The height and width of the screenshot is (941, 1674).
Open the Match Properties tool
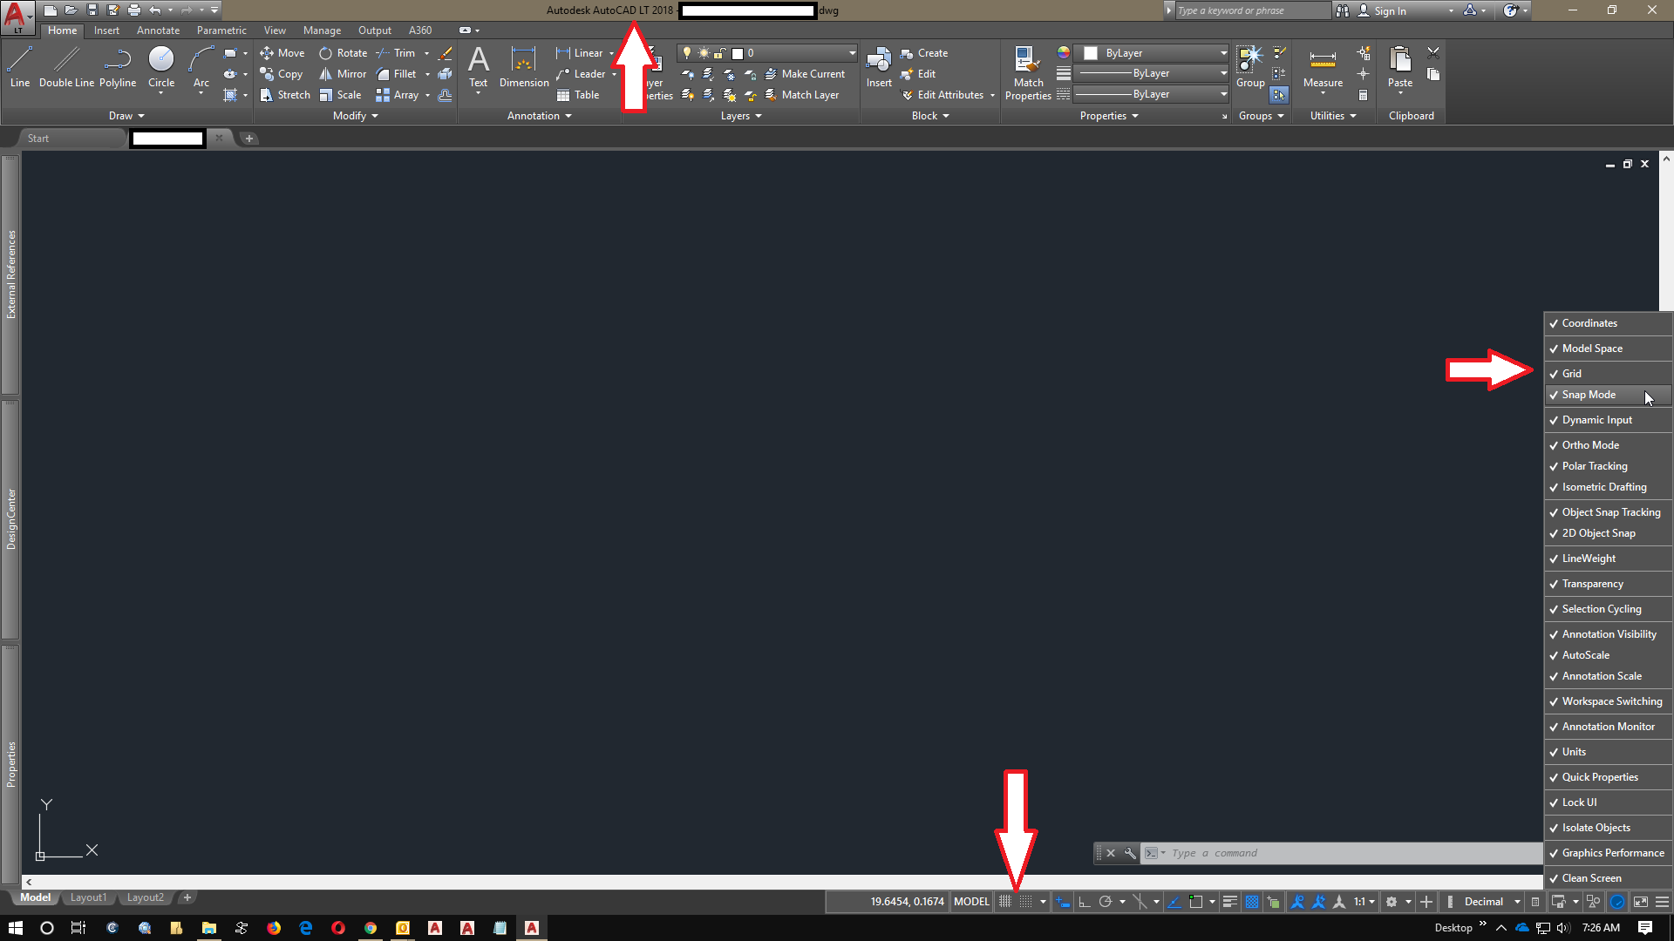click(x=1028, y=72)
